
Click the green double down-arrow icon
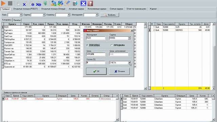coord(45,3)
